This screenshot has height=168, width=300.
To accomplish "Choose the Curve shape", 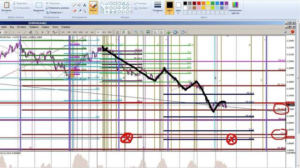I will point(107,4).
